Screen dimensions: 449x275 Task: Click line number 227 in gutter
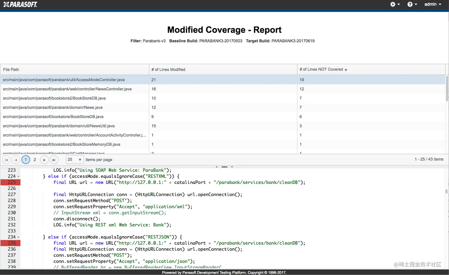point(12,194)
